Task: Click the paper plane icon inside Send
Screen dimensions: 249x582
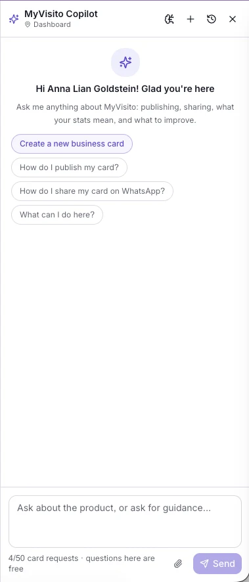Action: coord(204,564)
